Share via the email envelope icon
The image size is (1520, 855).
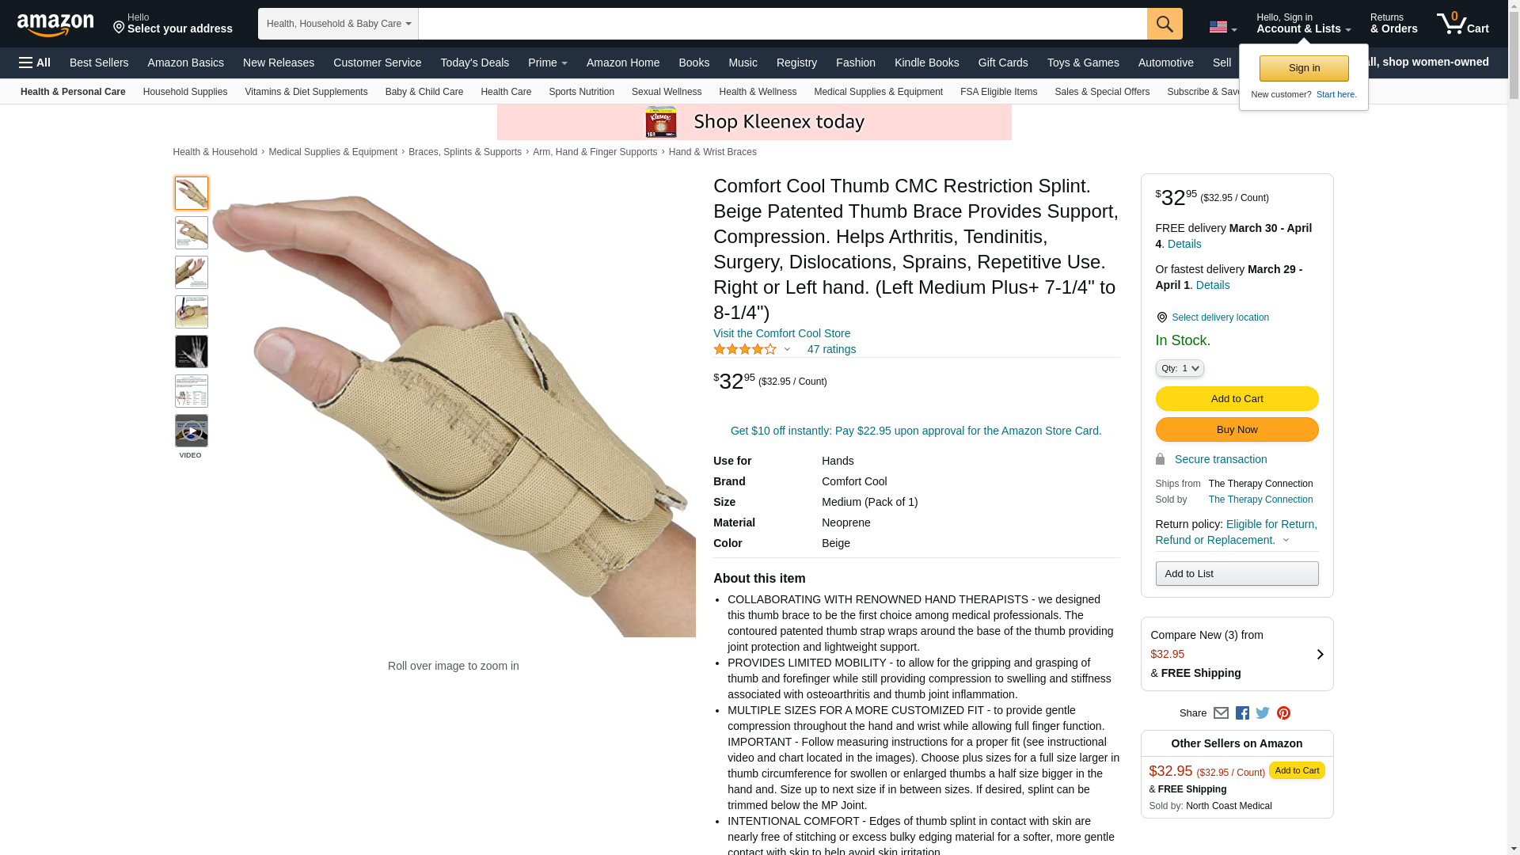[x=1221, y=713]
